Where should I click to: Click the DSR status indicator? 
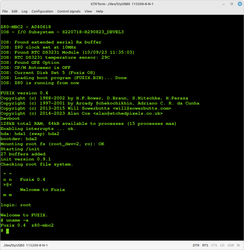(x=231, y=245)
